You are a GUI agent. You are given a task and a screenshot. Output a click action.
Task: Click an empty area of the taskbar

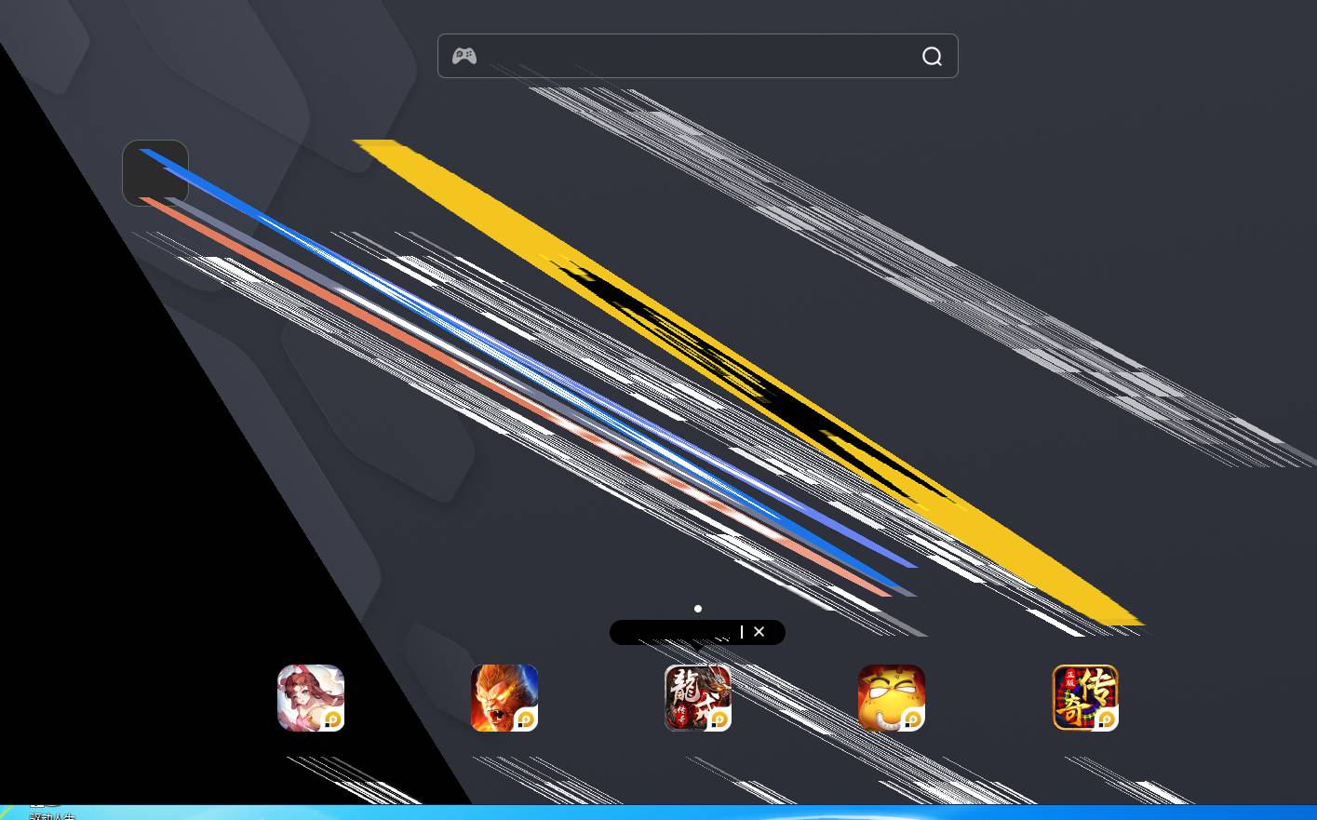point(652,813)
